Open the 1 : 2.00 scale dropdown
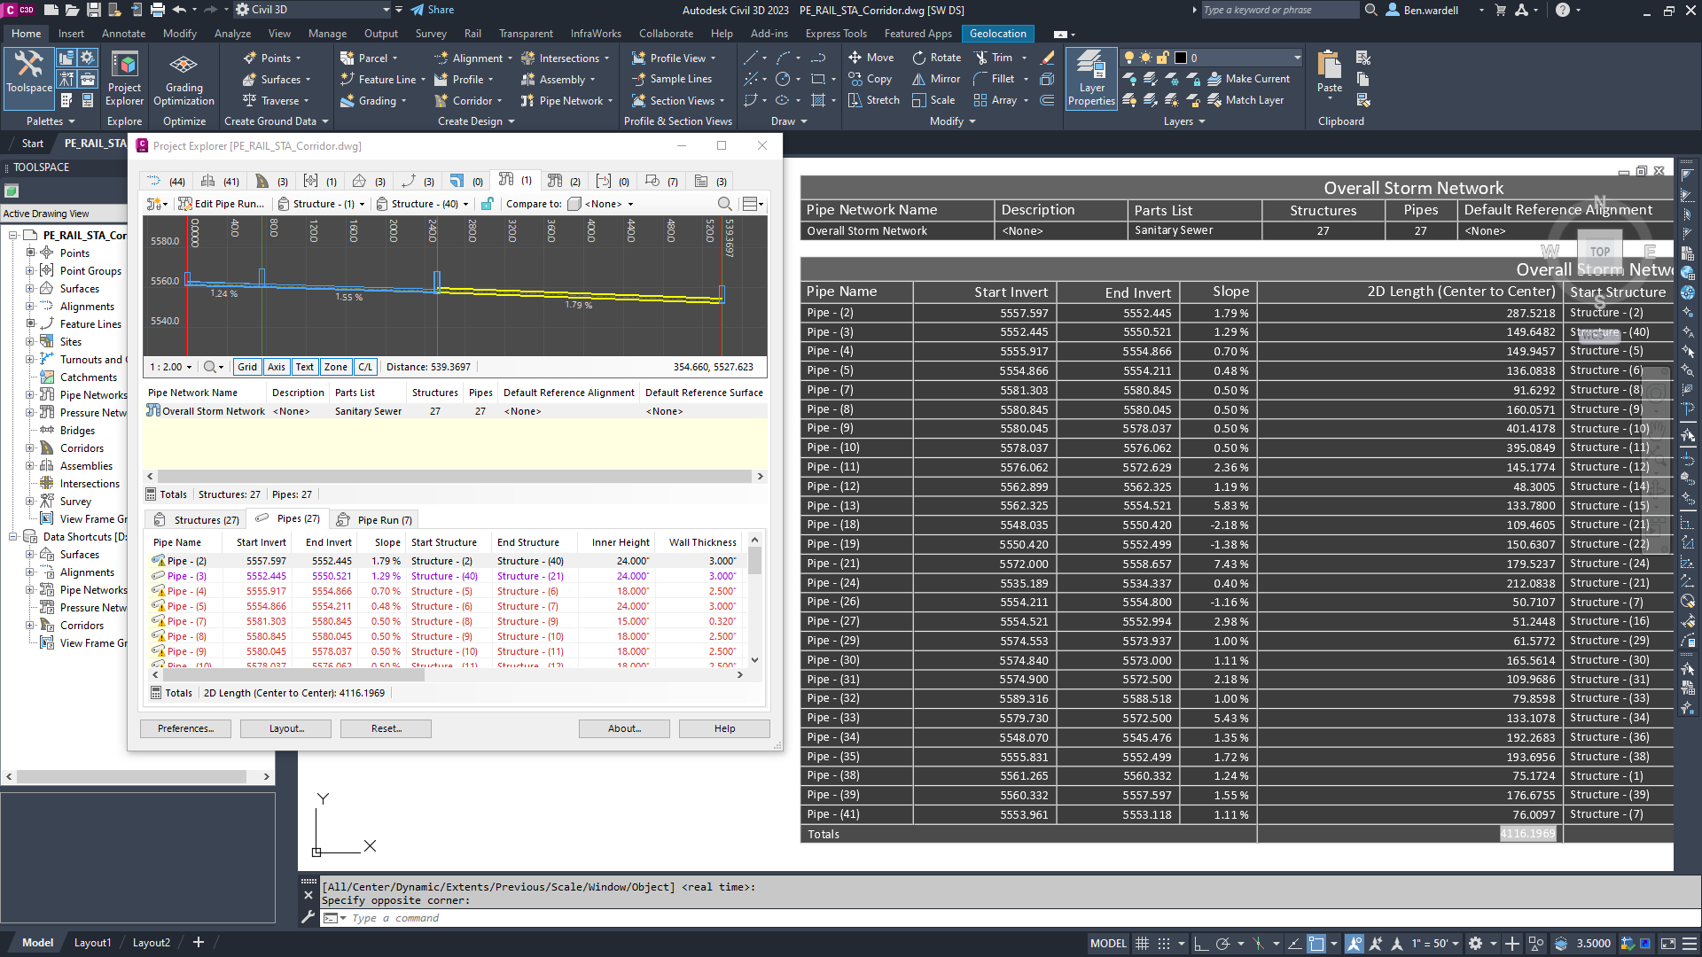Viewport: 1702px width, 957px height. point(171,367)
